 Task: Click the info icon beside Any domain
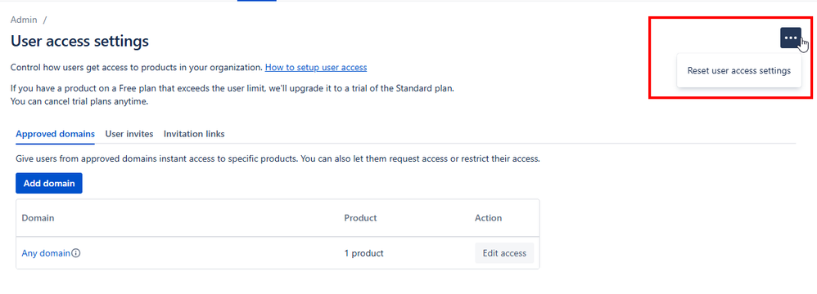tap(76, 253)
